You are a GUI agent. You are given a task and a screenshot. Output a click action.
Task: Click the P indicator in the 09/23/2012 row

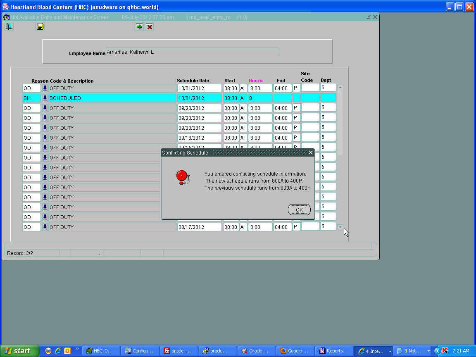296,117
